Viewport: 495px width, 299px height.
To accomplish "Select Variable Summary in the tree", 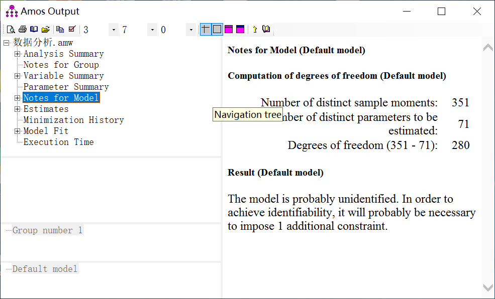I will (63, 76).
